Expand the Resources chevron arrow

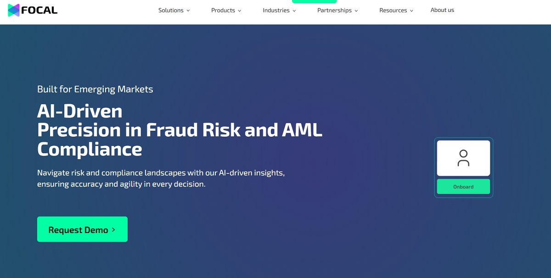(411, 11)
